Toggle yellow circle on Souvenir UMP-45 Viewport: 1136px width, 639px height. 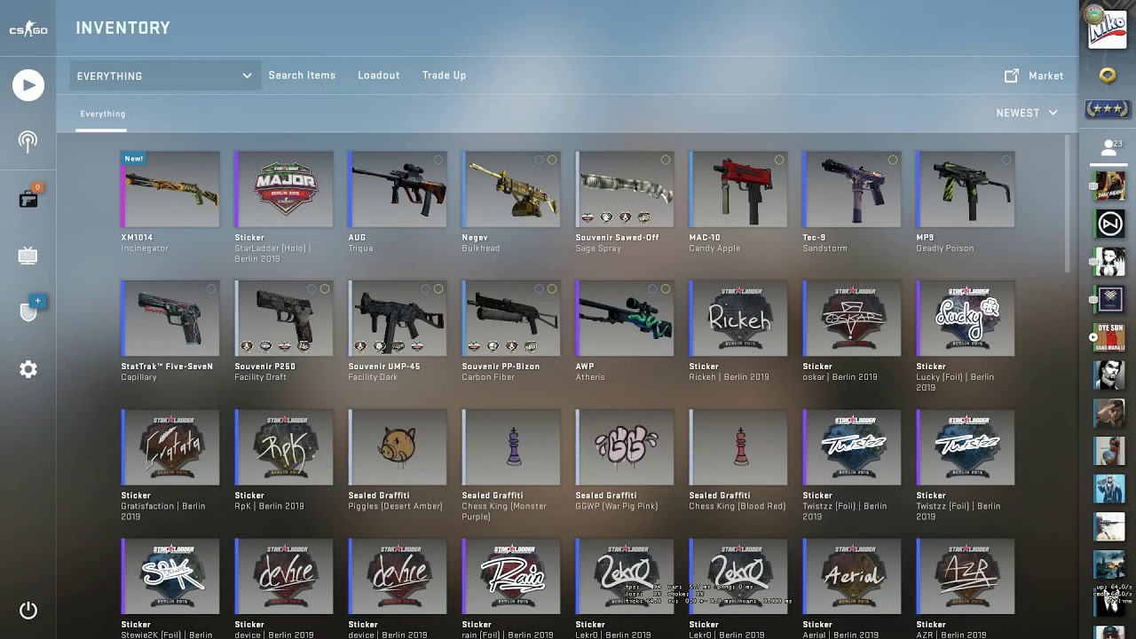[x=438, y=288]
